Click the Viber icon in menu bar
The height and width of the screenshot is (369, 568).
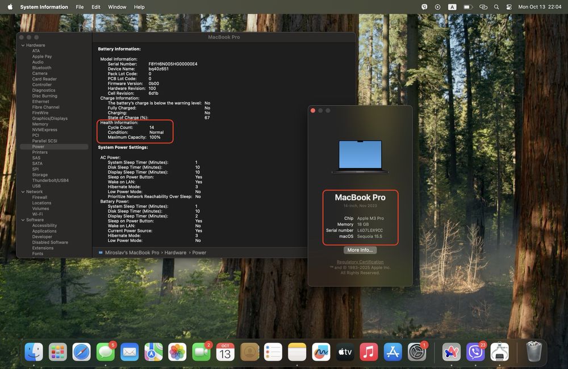(x=424, y=6)
